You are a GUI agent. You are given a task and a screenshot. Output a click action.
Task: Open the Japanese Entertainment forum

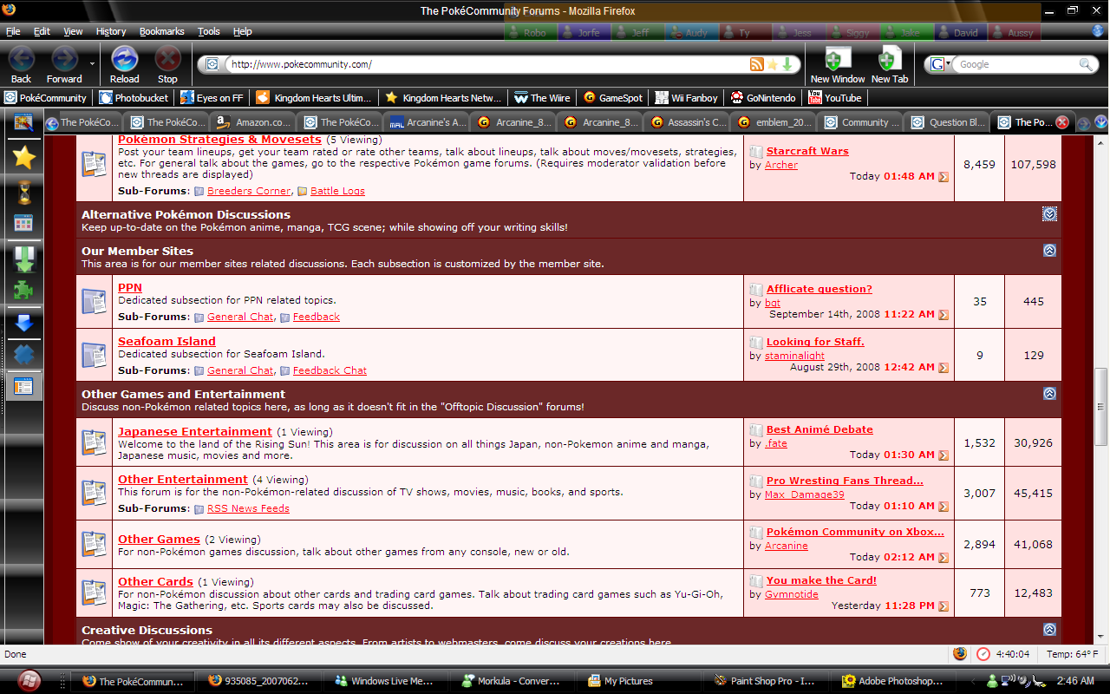tap(195, 431)
